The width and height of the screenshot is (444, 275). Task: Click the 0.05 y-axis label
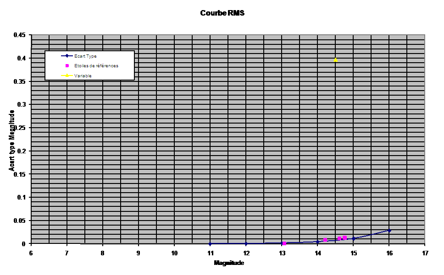(x=20, y=221)
